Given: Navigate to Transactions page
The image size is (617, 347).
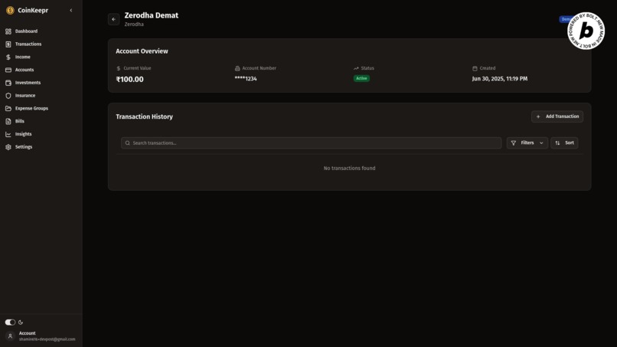Looking at the screenshot, I should [28, 44].
